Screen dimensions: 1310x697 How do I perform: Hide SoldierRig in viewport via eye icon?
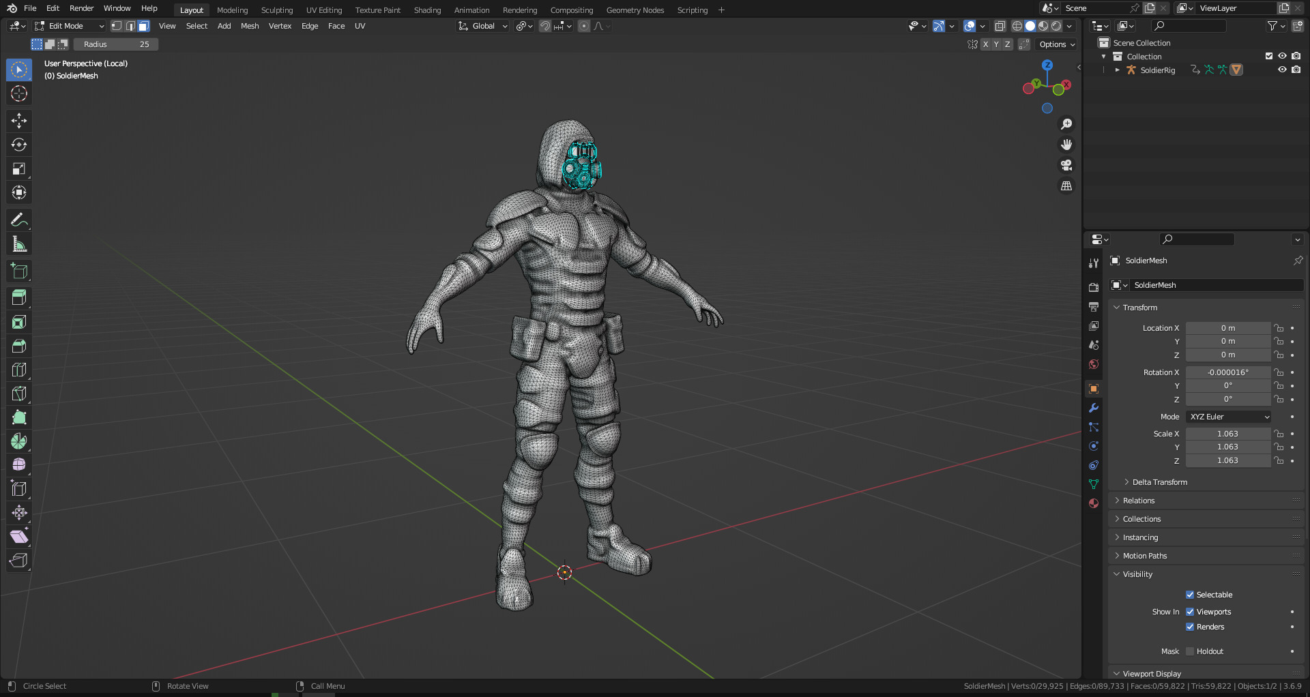(x=1282, y=70)
